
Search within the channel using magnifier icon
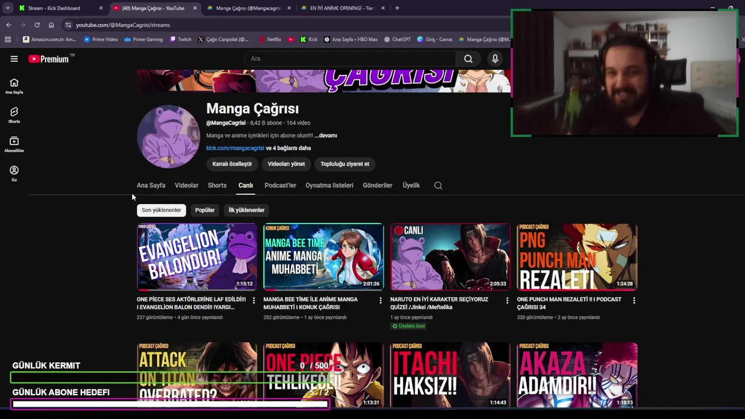pyautogui.click(x=438, y=186)
